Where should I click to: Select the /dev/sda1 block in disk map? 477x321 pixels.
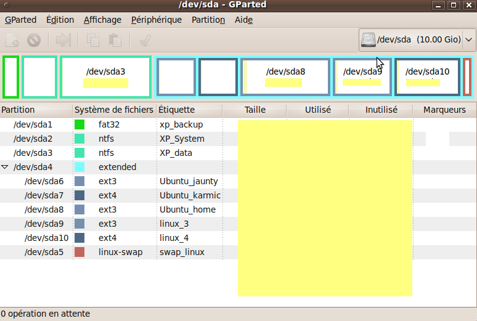(x=11, y=77)
